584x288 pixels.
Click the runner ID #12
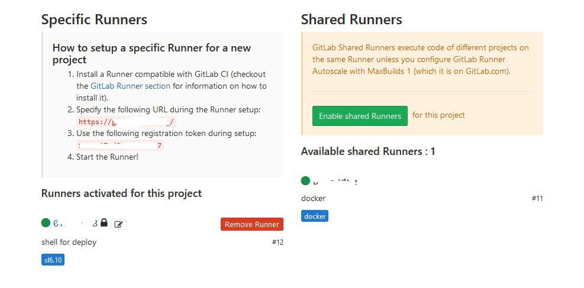click(278, 242)
